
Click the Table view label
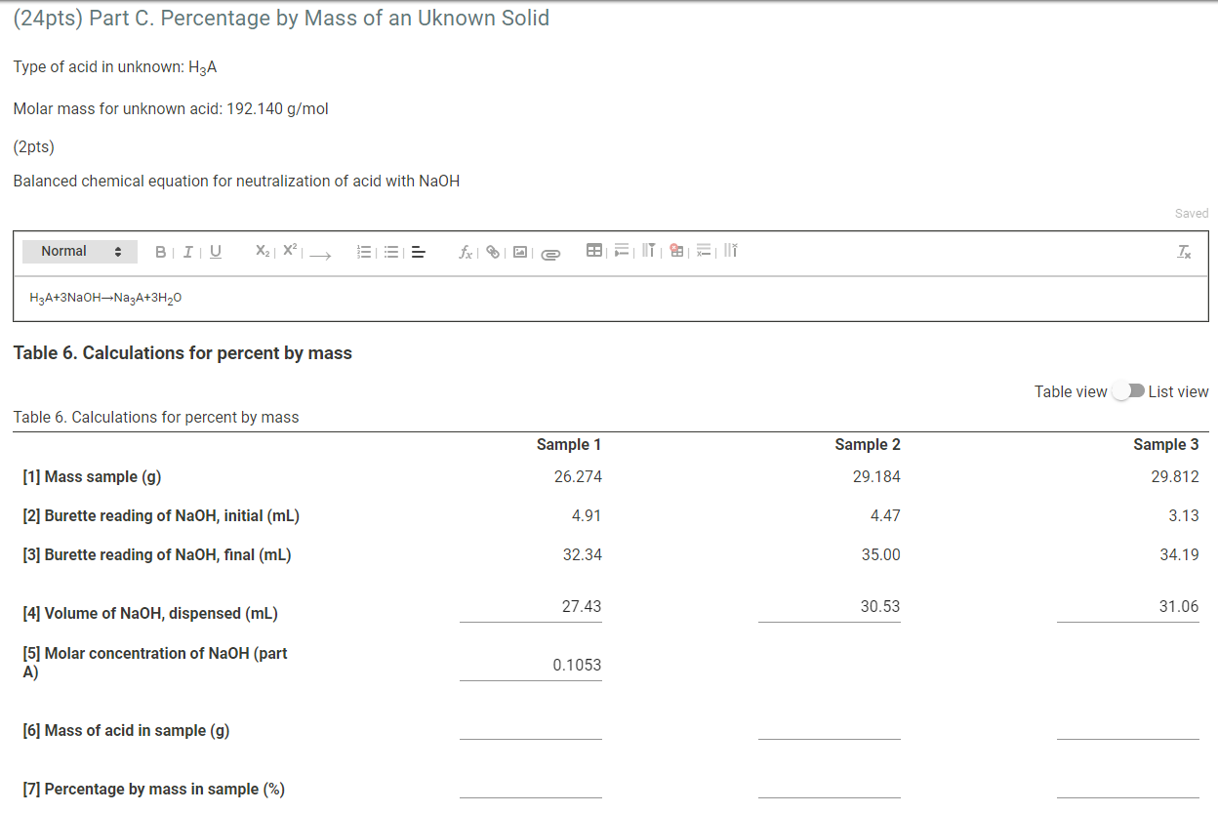(x=1071, y=391)
